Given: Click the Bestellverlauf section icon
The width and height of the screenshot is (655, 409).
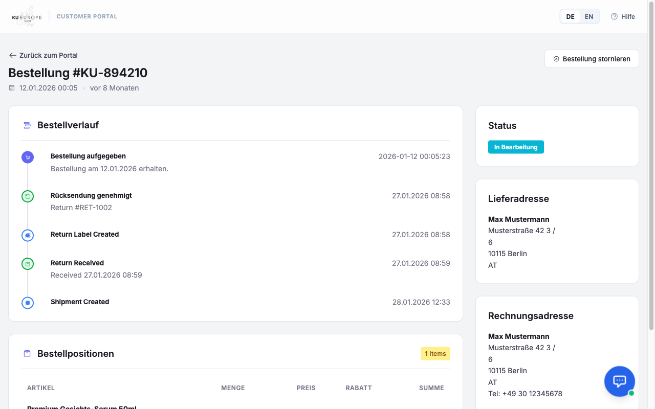Looking at the screenshot, I should (x=27, y=125).
